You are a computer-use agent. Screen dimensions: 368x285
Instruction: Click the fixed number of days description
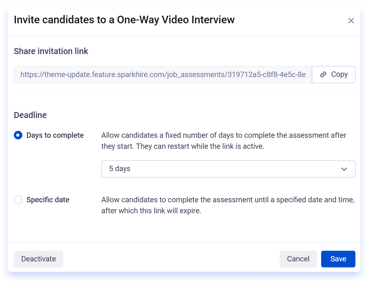(224, 141)
